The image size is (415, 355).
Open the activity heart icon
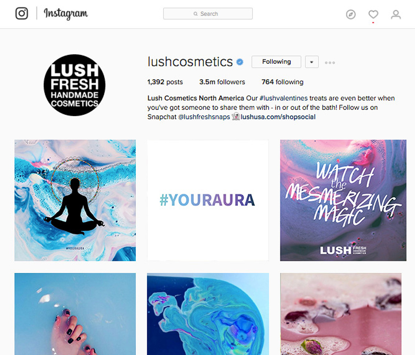point(373,14)
